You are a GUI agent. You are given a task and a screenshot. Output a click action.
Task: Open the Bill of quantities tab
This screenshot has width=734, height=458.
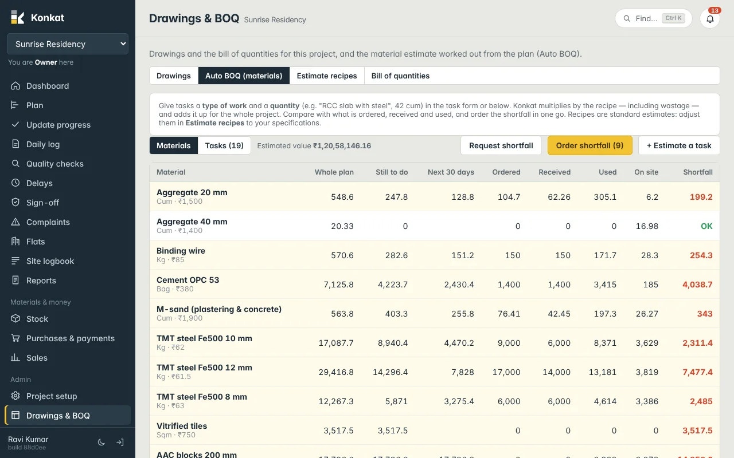tap(400, 76)
